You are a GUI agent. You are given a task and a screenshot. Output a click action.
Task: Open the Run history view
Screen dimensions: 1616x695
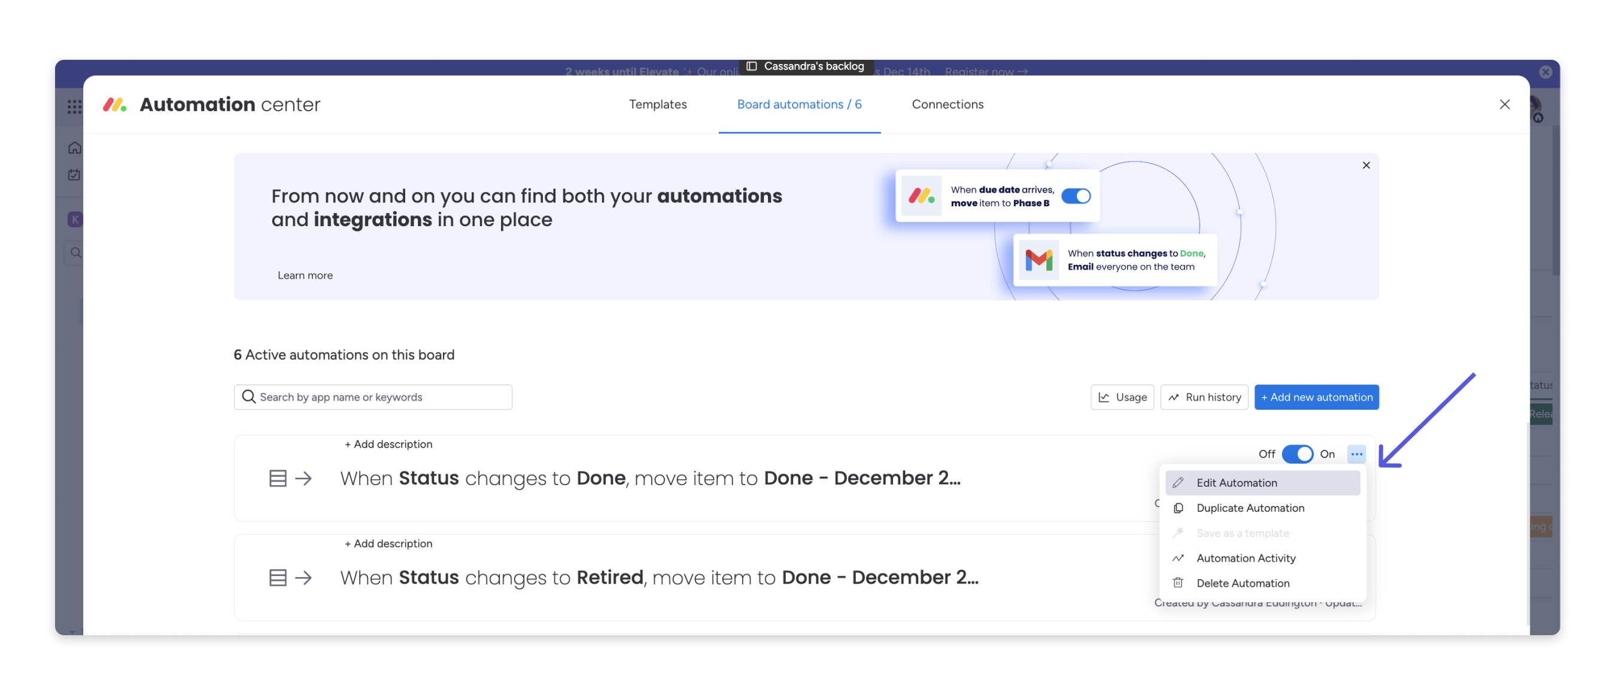pyautogui.click(x=1204, y=397)
